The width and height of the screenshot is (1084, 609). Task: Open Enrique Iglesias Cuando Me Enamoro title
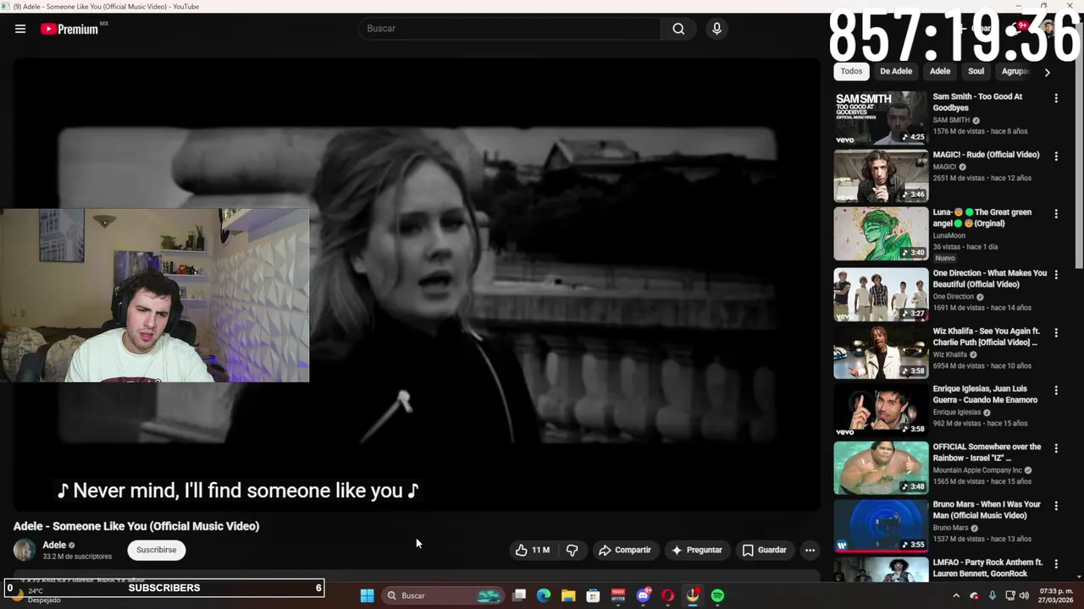pos(985,394)
